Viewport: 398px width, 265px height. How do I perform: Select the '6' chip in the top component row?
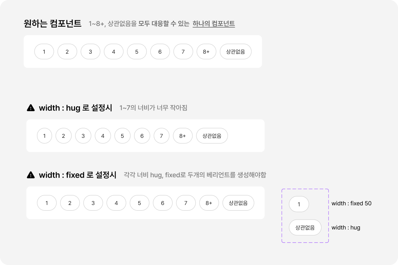(160, 52)
